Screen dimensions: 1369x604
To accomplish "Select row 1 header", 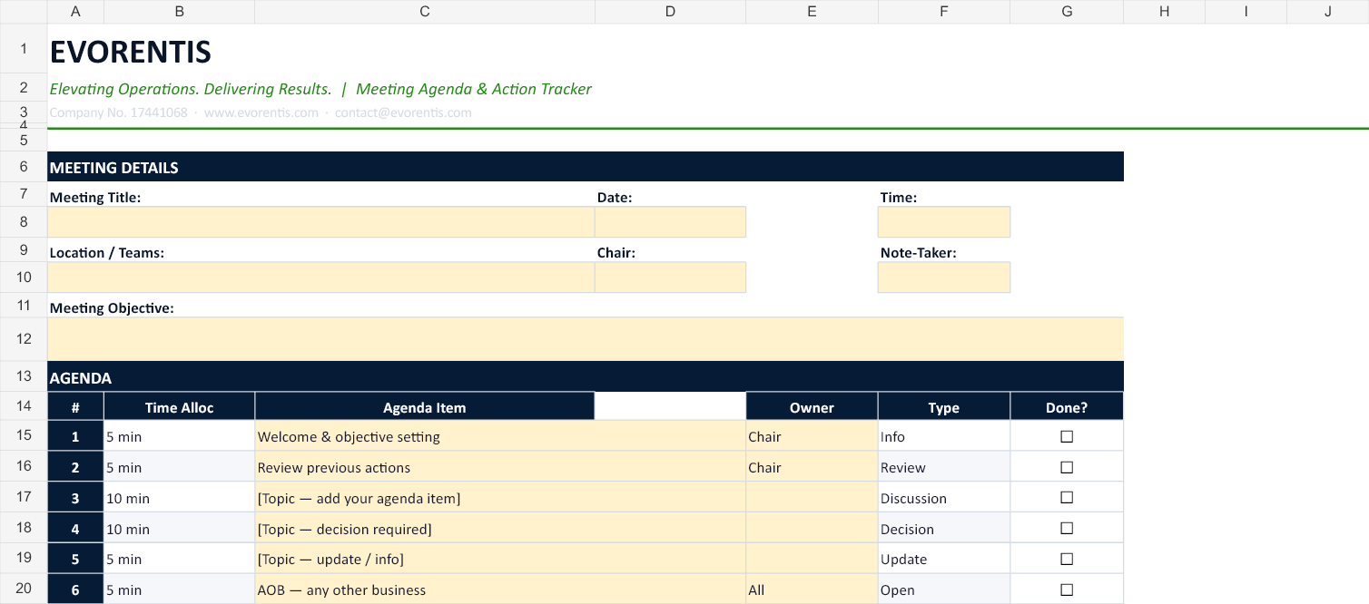I will (24, 48).
